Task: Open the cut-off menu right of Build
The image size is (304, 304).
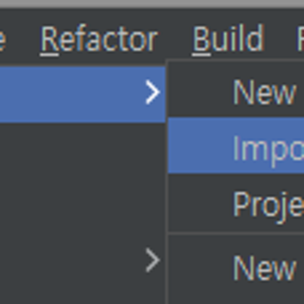Action: coord(301,39)
